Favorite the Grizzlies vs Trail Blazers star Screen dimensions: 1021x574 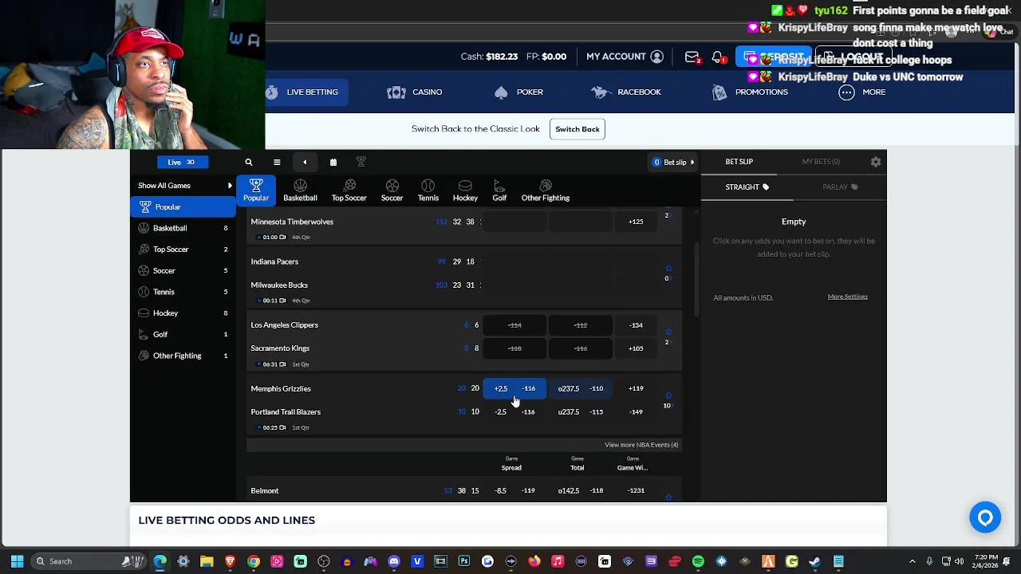668,395
